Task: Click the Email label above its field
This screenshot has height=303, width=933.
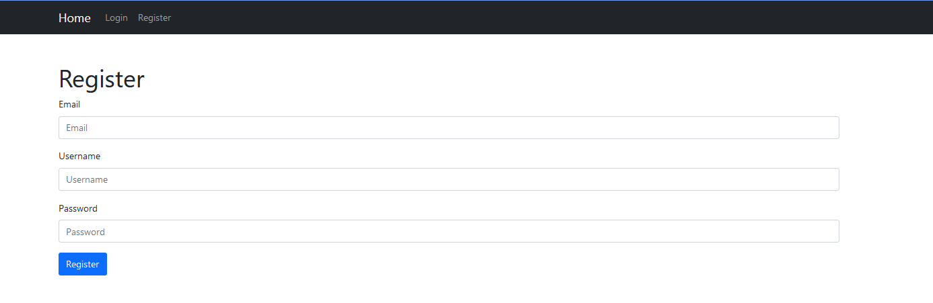Action: point(69,105)
